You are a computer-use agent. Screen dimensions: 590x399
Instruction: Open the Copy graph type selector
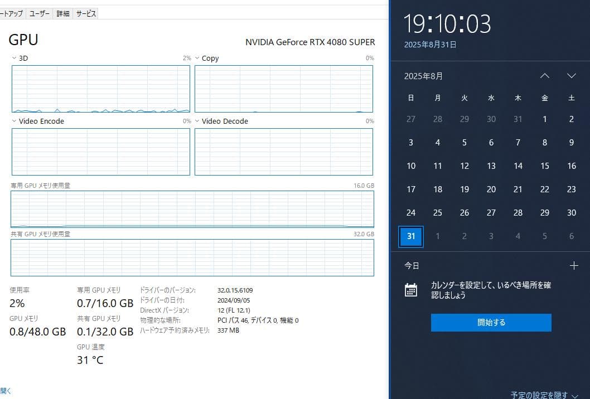click(x=197, y=57)
